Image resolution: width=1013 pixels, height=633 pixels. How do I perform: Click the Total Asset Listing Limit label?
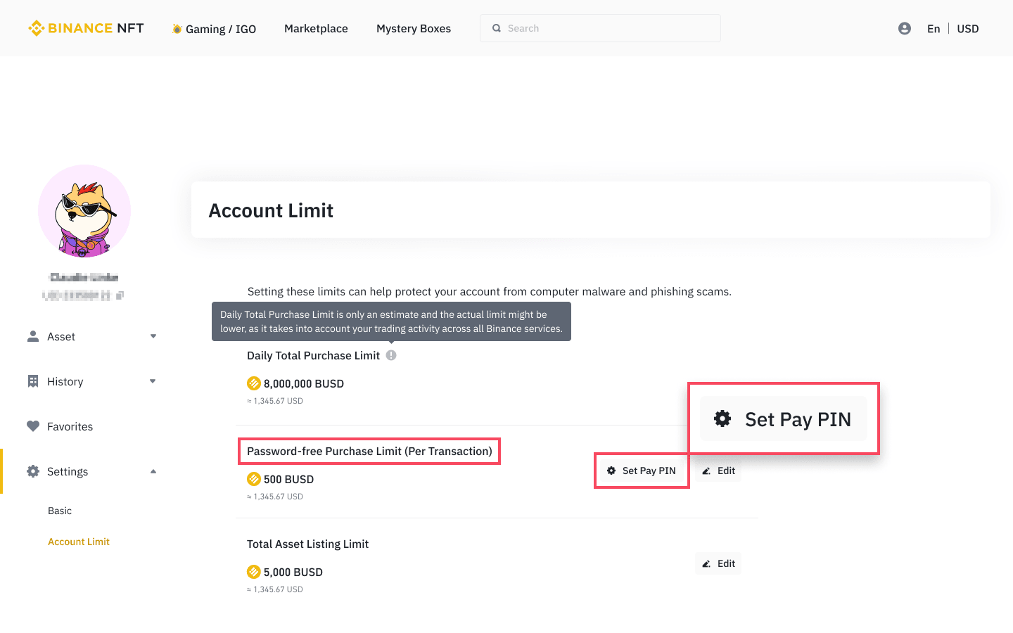[307, 544]
